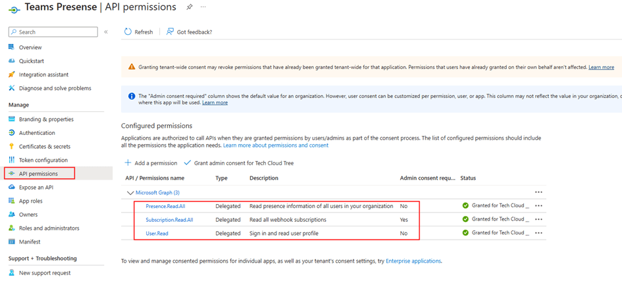Screen dimensions: 622x285
Task: Open the Got feedback icon
Action: pyautogui.click(x=170, y=32)
